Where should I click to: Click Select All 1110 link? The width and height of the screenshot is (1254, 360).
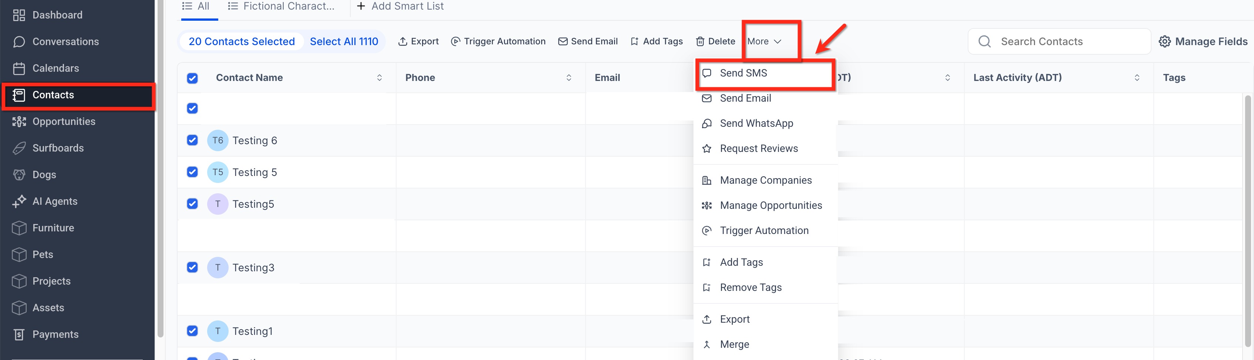344,42
